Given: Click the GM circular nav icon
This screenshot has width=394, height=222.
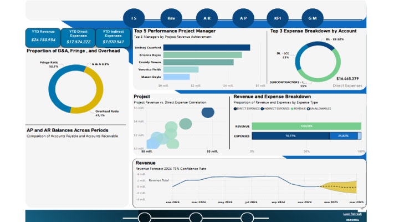Looking at the screenshot, I should pyautogui.click(x=312, y=18).
